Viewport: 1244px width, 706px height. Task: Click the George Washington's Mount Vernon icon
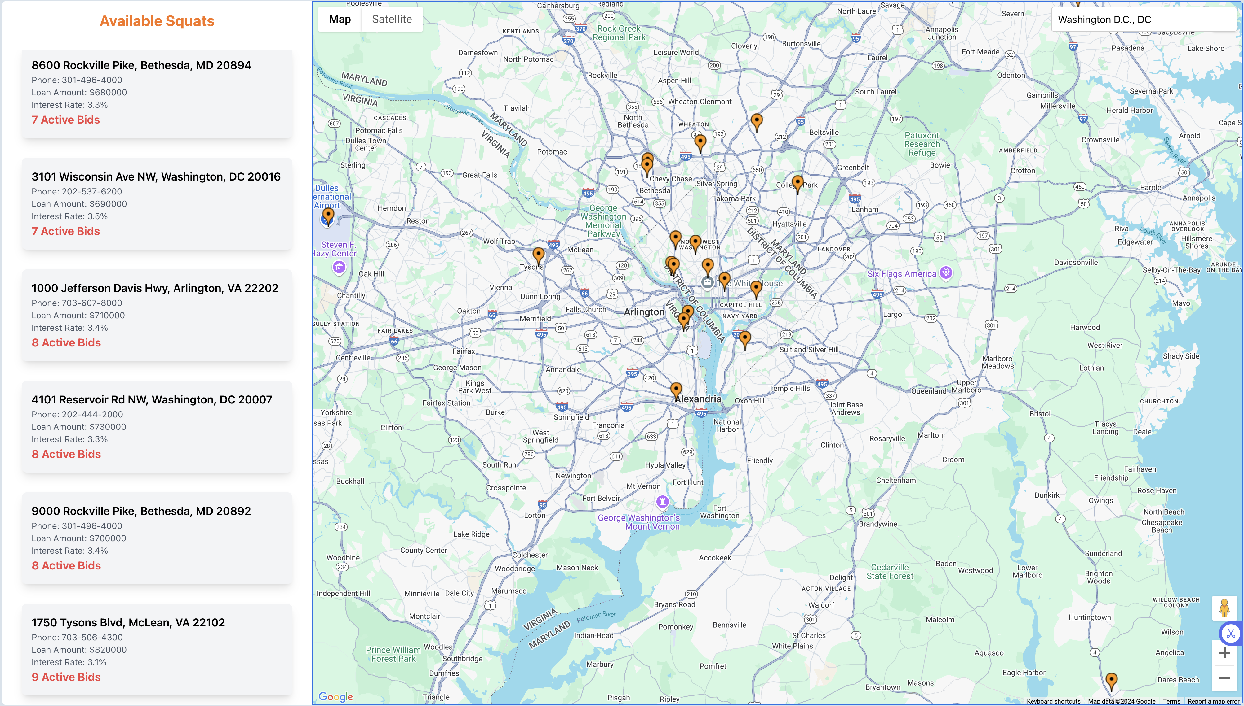662,501
